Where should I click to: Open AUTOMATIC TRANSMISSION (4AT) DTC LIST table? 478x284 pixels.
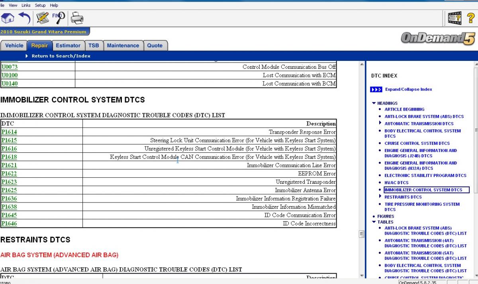[x=425, y=243]
